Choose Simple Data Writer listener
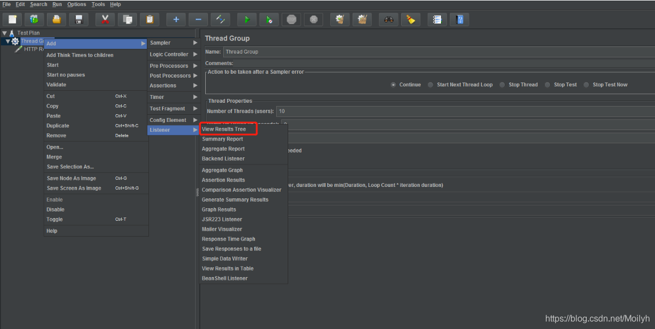This screenshot has height=329, width=655. pyautogui.click(x=243, y=258)
